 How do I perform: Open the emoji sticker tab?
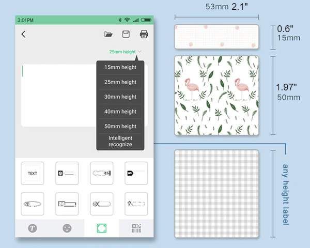[67, 228]
